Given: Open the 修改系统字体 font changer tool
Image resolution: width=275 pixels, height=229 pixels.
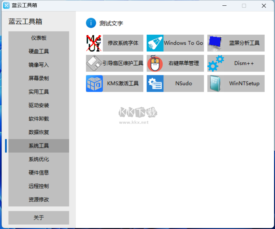Looking at the screenshot, I should pos(115,43).
